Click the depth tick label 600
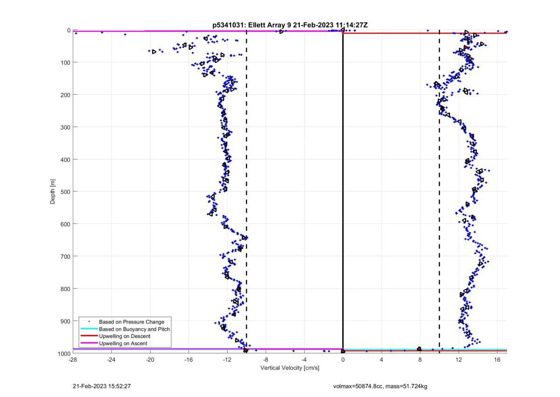This screenshot has width=560, height=397. pyautogui.click(x=66, y=224)
